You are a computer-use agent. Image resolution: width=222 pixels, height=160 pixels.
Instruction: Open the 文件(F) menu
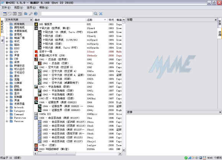point(6,8)
